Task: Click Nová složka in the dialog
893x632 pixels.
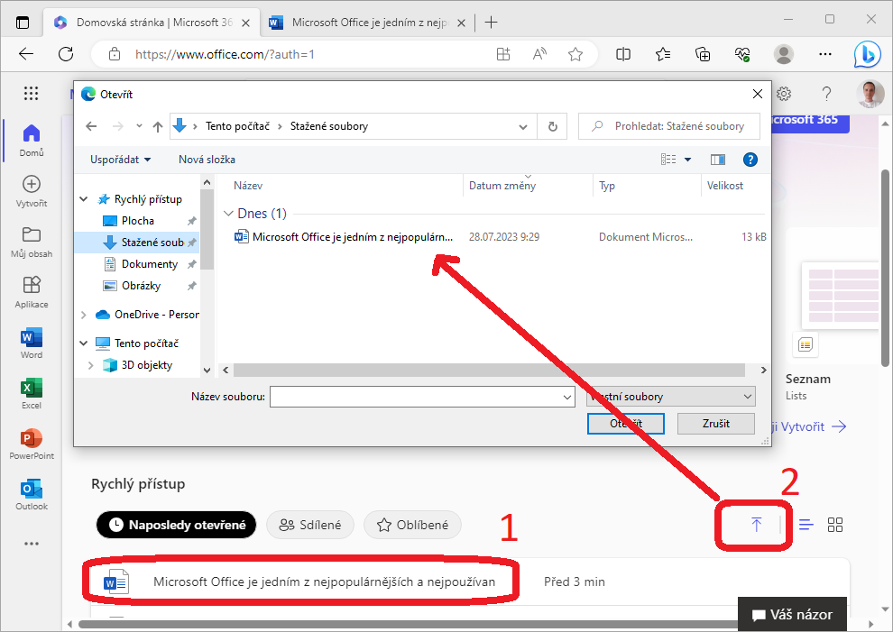Action: pos(207,160)
